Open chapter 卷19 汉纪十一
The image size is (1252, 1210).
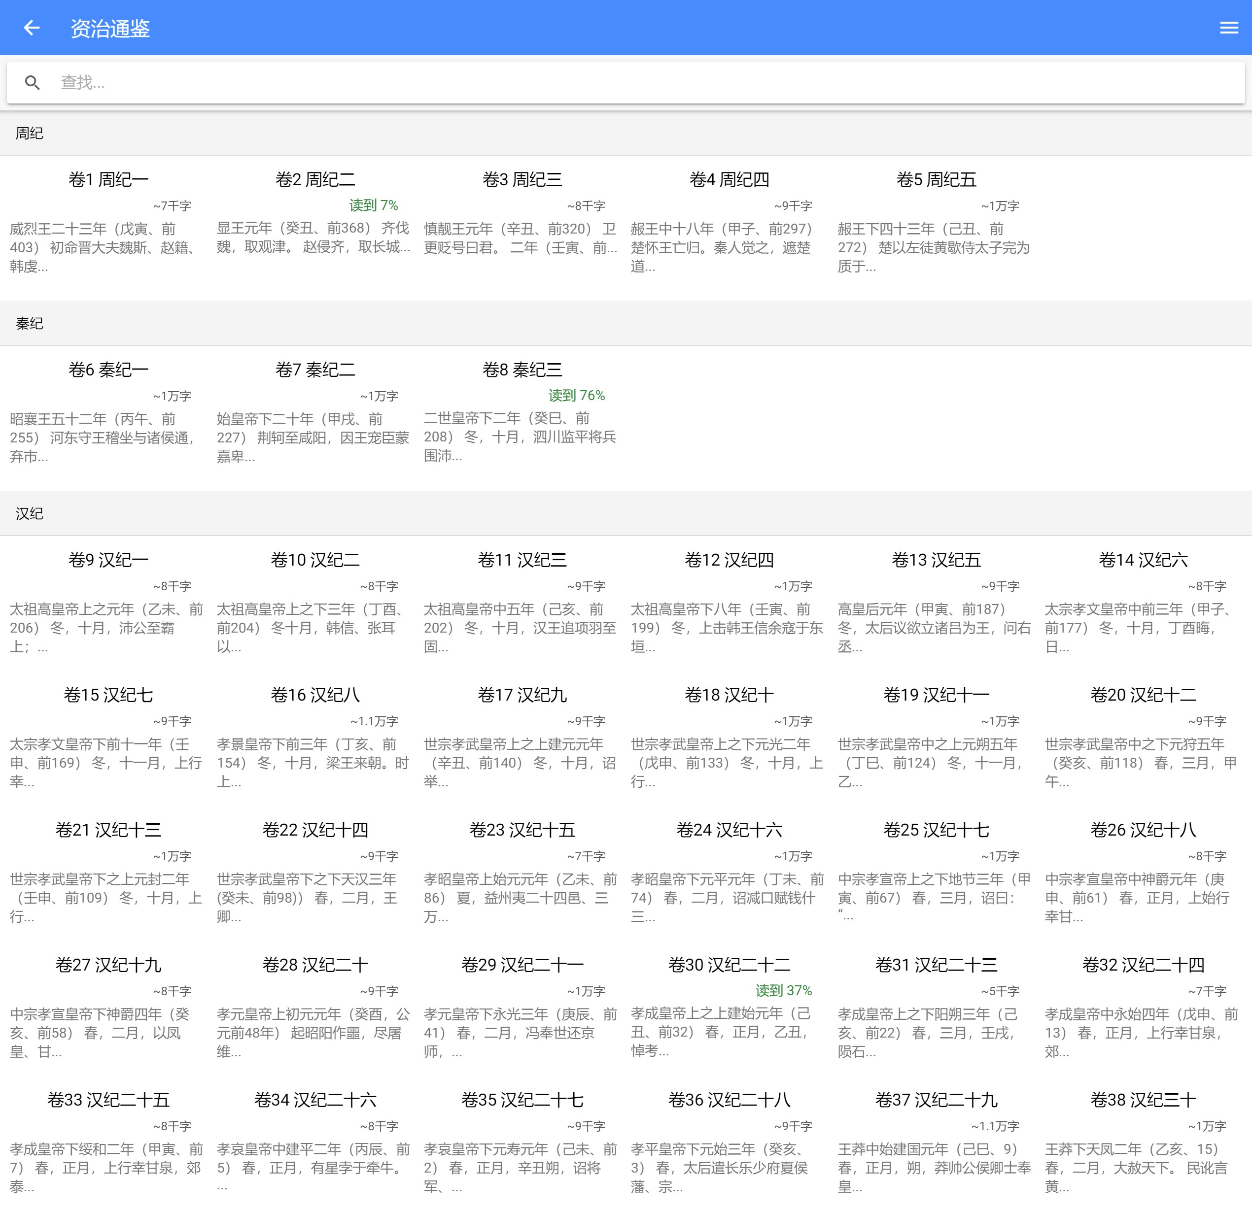tap(936, 695)
